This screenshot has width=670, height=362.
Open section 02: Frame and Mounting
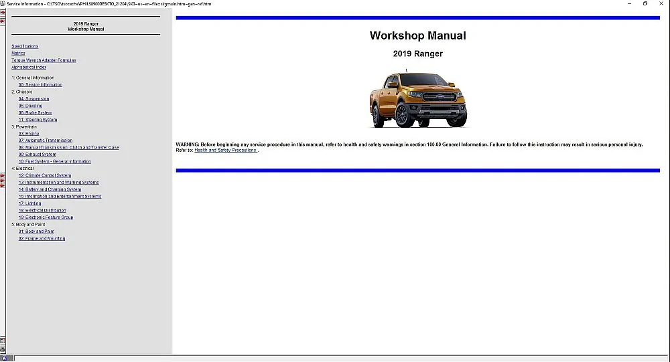coord(42,239)
